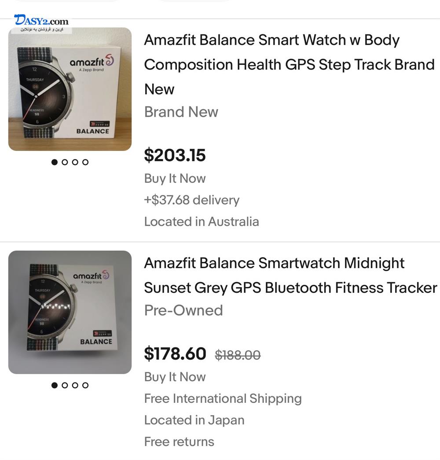
Task: Click the Located in Japan text
Action: [194, 420]
